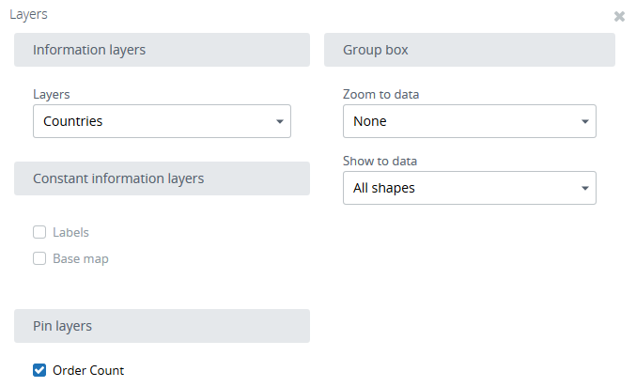
Task: Click the Order Count text label
Action: [x=88, y=370]
